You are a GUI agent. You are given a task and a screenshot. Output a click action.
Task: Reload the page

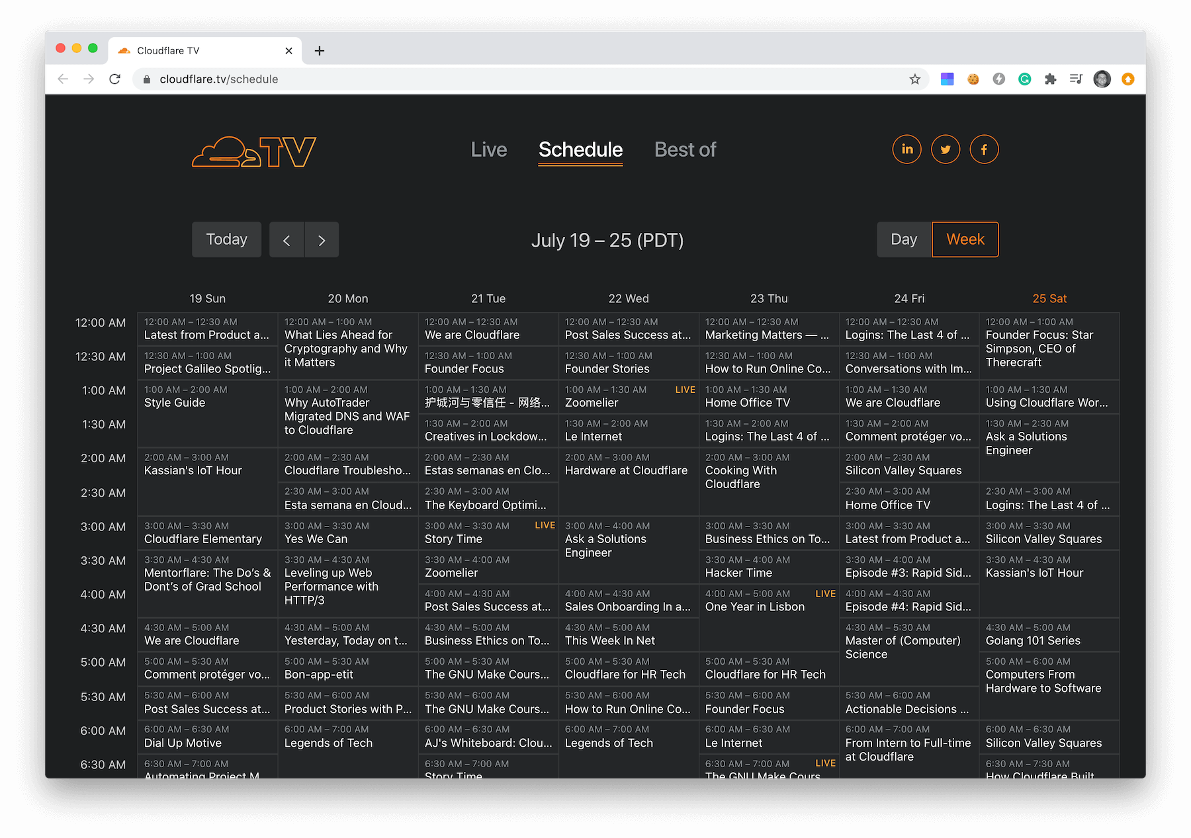pyautogui.click(x=114, y=79)
